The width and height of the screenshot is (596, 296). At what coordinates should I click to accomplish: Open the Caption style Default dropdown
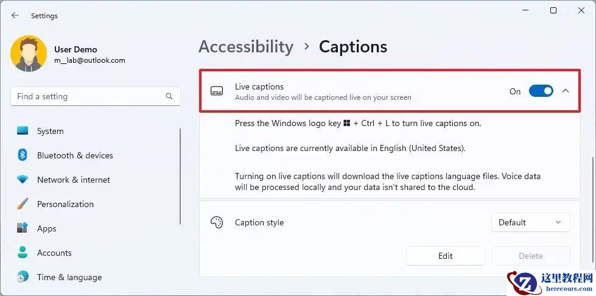(x=530, y=222)
